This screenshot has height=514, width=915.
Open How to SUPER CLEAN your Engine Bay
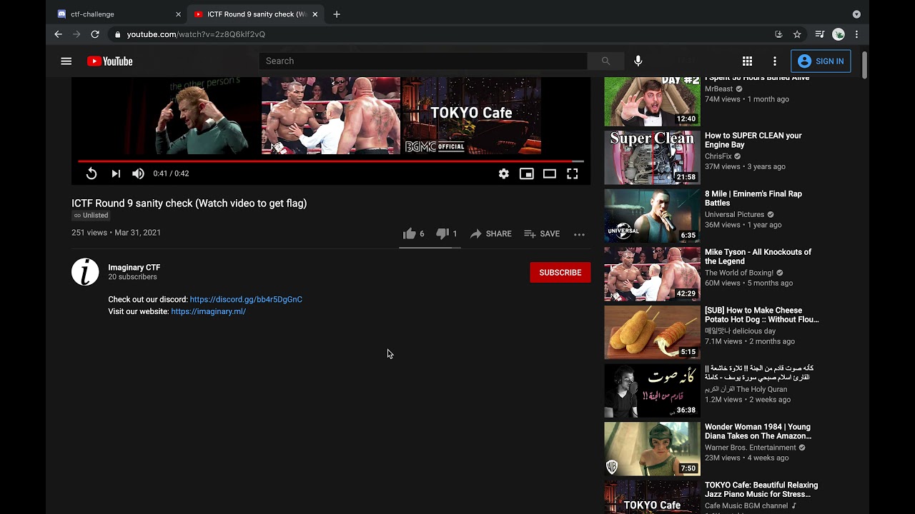pyautogui.click(x=753, y=140)
